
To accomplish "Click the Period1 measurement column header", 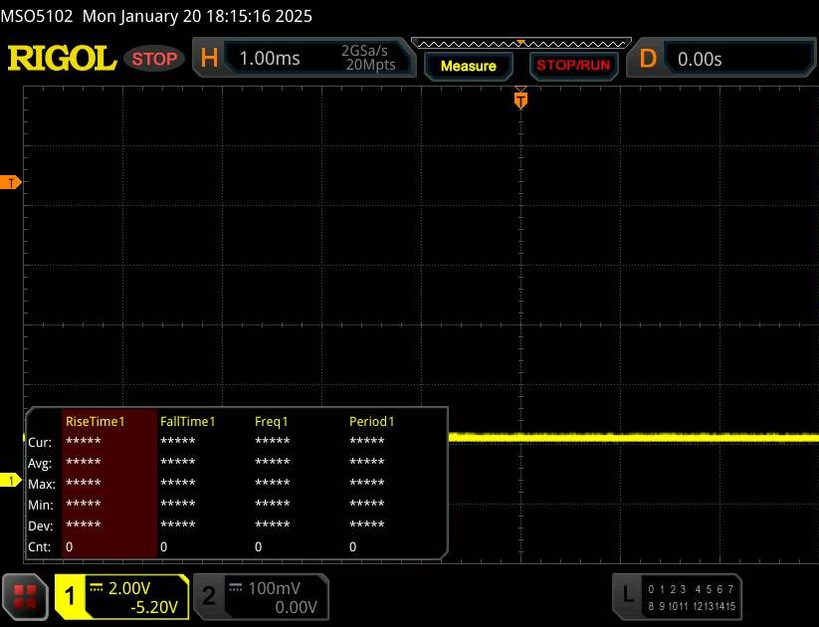I will [371, 421].
